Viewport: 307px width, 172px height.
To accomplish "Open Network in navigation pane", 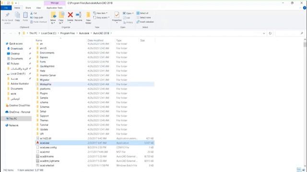I will coord(12,125).
